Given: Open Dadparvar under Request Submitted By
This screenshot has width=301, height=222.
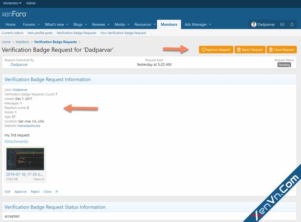Looking at the screenshot, I should [19, 64].
